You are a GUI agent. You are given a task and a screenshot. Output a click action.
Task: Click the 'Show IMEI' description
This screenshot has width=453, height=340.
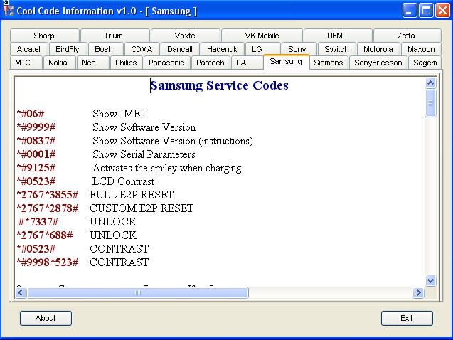118,114
